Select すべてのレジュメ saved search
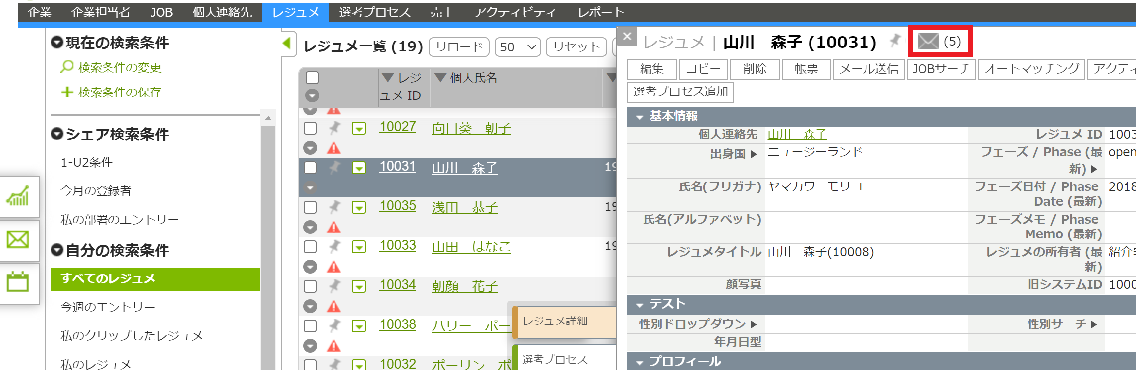The image size is (1136, 370). tap(155, 279)
